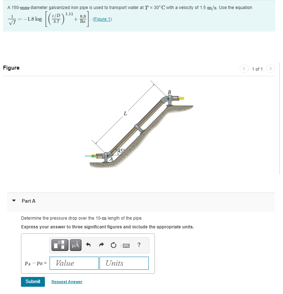Open the keyboard shortcuts icon
Image resolution: width=283 pixels, height=294 pixels.
(x=126, y=245)
